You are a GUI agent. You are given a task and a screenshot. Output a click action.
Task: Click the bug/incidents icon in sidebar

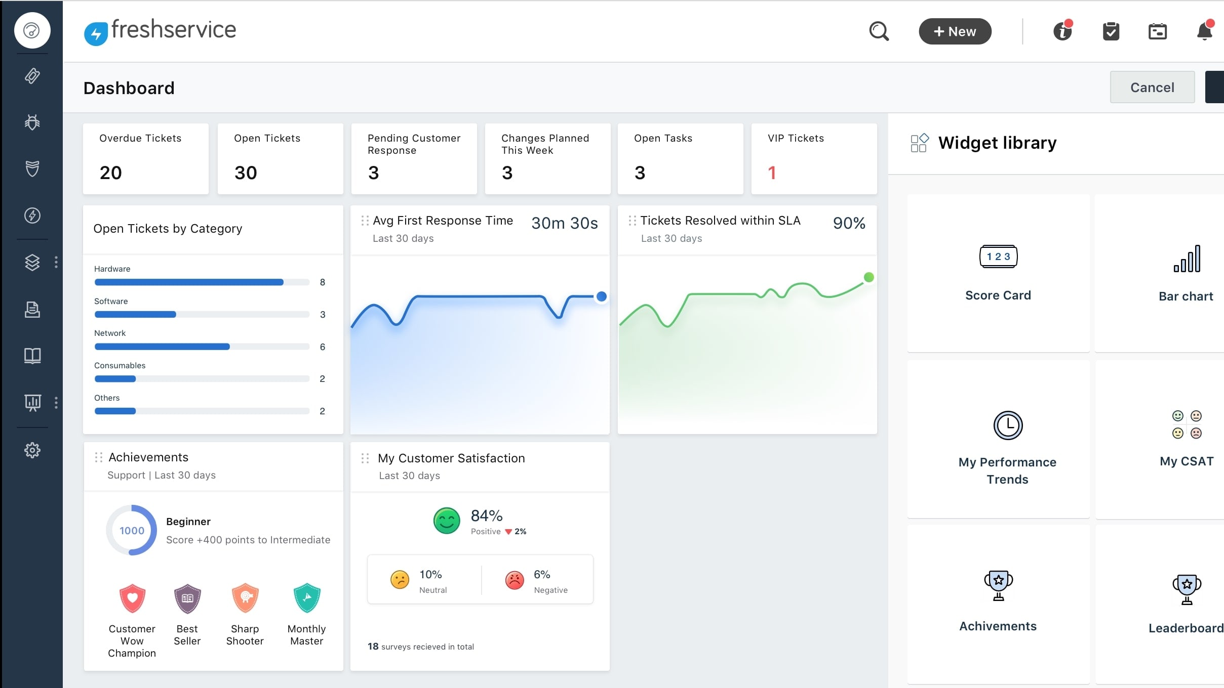tap(32, 122)
